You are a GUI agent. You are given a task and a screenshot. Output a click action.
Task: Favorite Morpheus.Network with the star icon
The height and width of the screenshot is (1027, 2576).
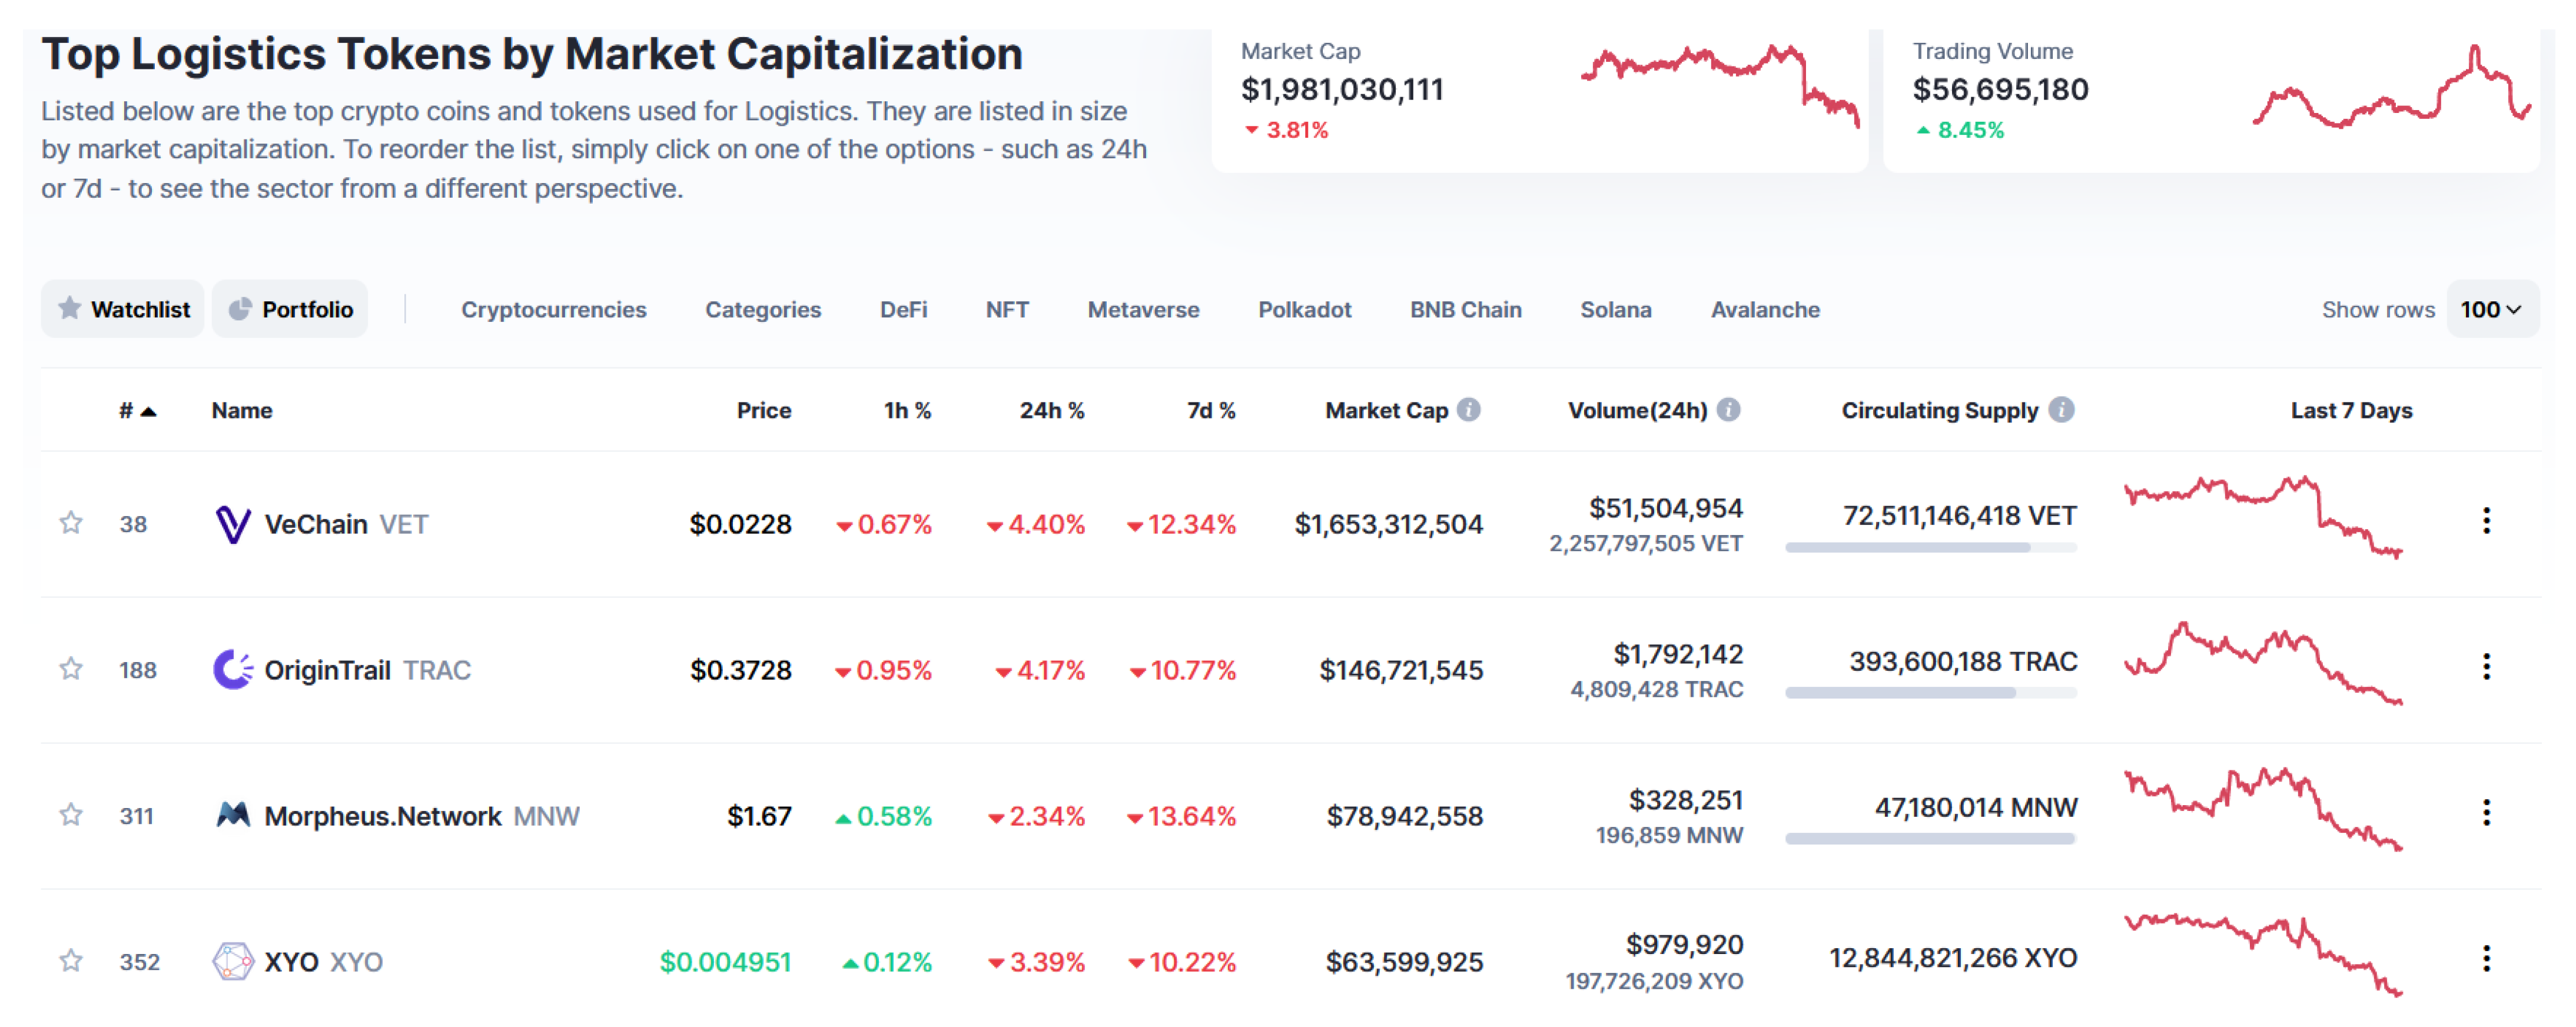70,815
